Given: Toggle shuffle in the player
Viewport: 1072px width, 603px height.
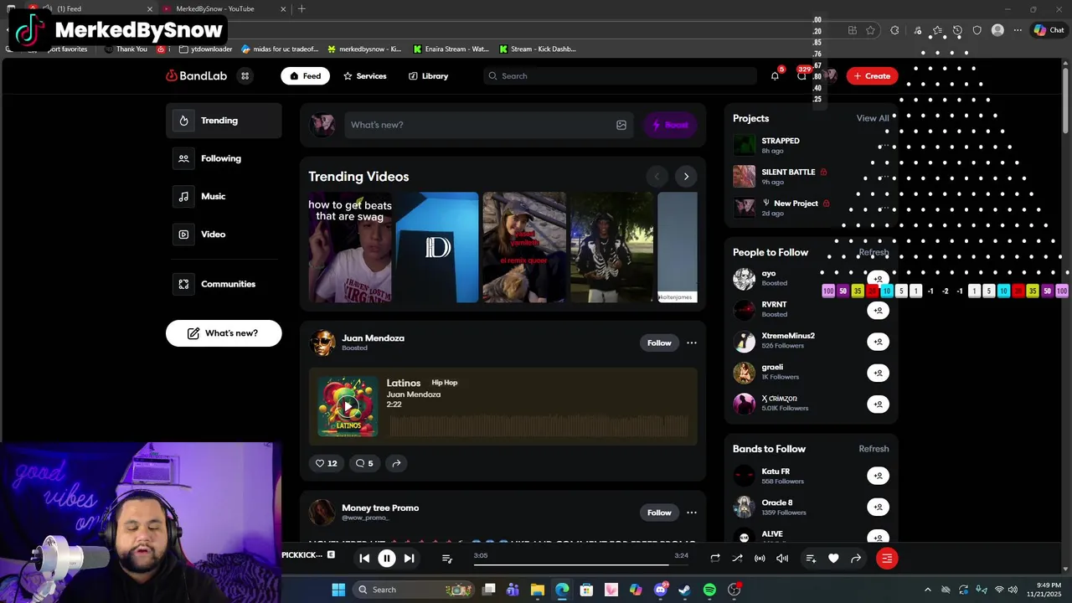Looking at the screenshot, I should (737, 559).
